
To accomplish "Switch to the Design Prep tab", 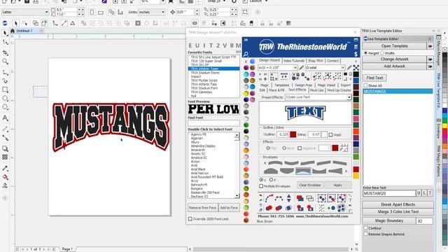I will (x=303, y=85).
